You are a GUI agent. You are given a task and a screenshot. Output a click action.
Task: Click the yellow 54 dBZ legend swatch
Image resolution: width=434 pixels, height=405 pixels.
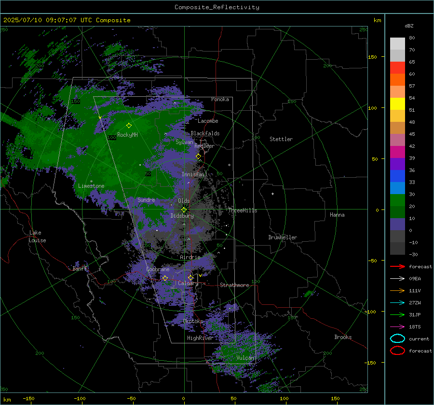click(397, 104)
